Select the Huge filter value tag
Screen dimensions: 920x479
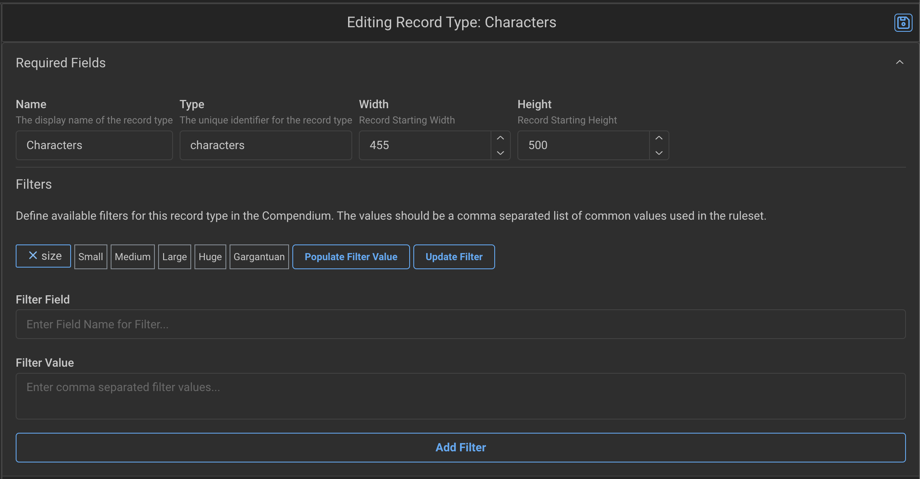pos(210,256)
